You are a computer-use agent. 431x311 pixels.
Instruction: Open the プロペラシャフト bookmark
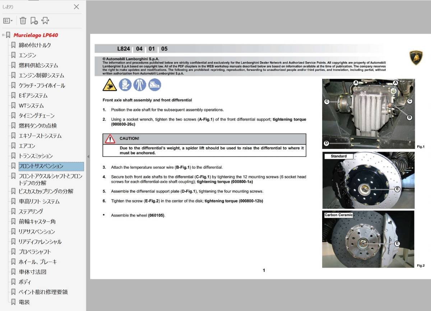pyautogui.click(x=35, y=252)
